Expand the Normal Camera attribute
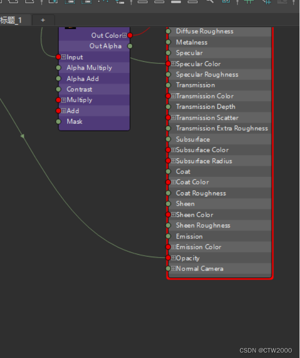Image resolution: width=300 pixels, height=358 pixels. click(x=173, y=268)
